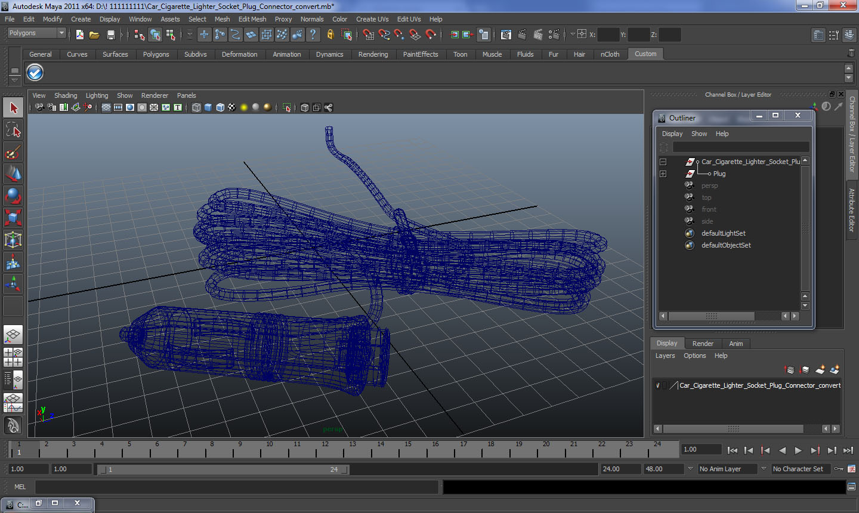Select the Soft Modification tool
The width and height of the screenshot is (859, 513).
13,262
